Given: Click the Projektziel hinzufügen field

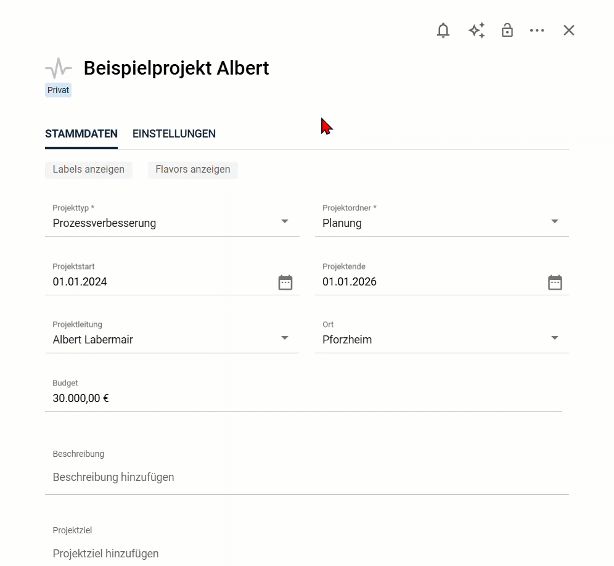Looking at the screenshot, I should tap(306, 553).
